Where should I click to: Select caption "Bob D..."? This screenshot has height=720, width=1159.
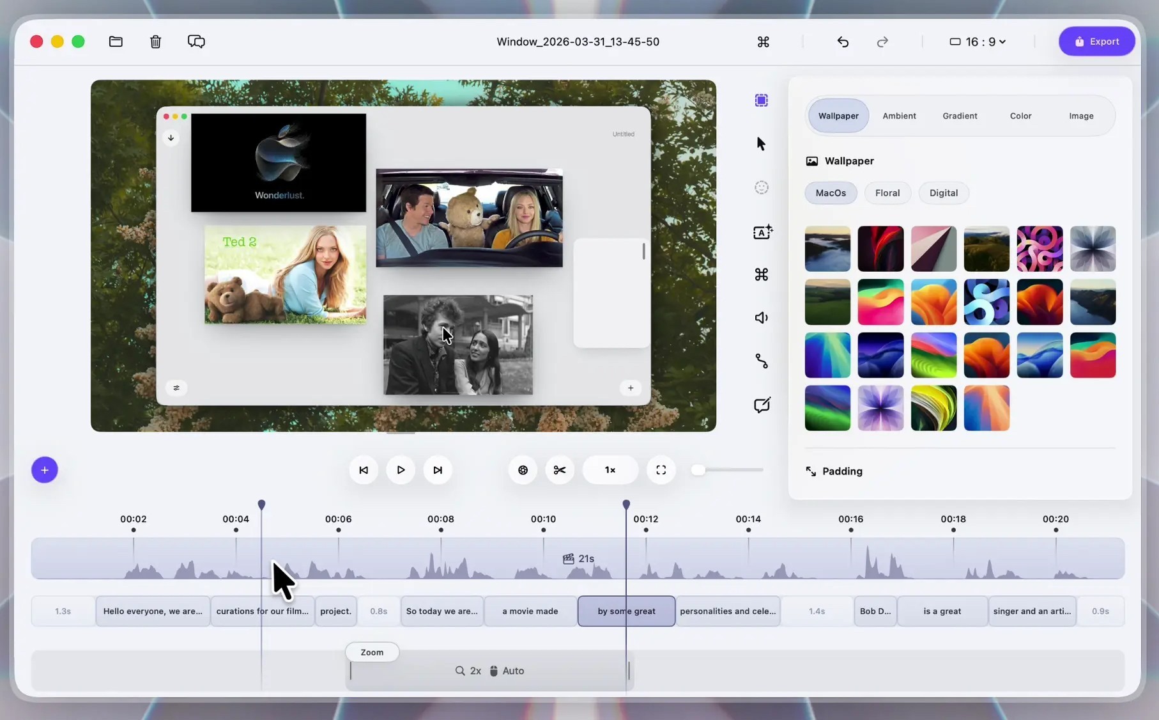pos(875,611)
